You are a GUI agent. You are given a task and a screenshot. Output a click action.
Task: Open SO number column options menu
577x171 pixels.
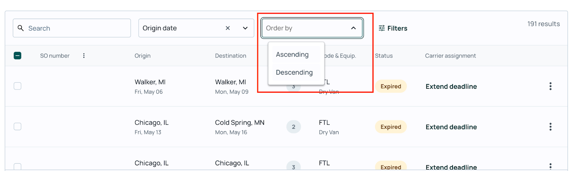click(x=84, y=56)
